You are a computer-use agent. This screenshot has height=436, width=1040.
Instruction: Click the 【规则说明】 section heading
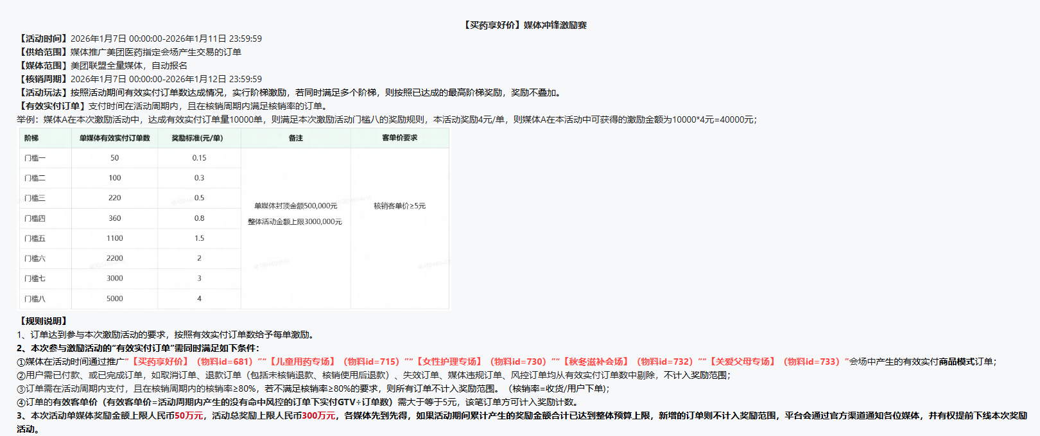43,321
